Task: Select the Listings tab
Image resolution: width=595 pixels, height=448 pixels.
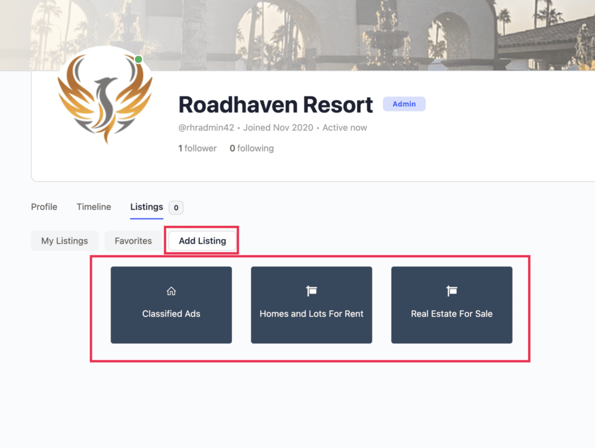Action: click(x=146, y=207)
